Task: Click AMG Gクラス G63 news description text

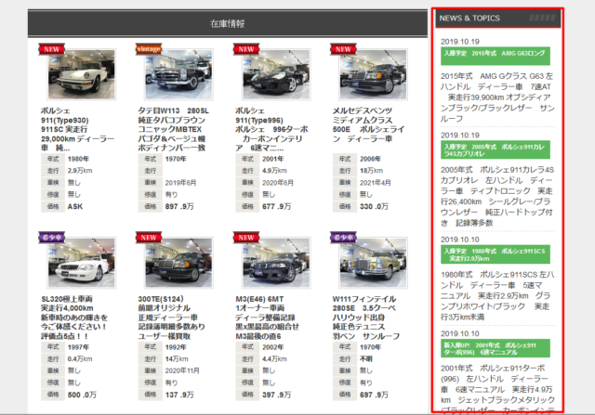Action: 497,97
